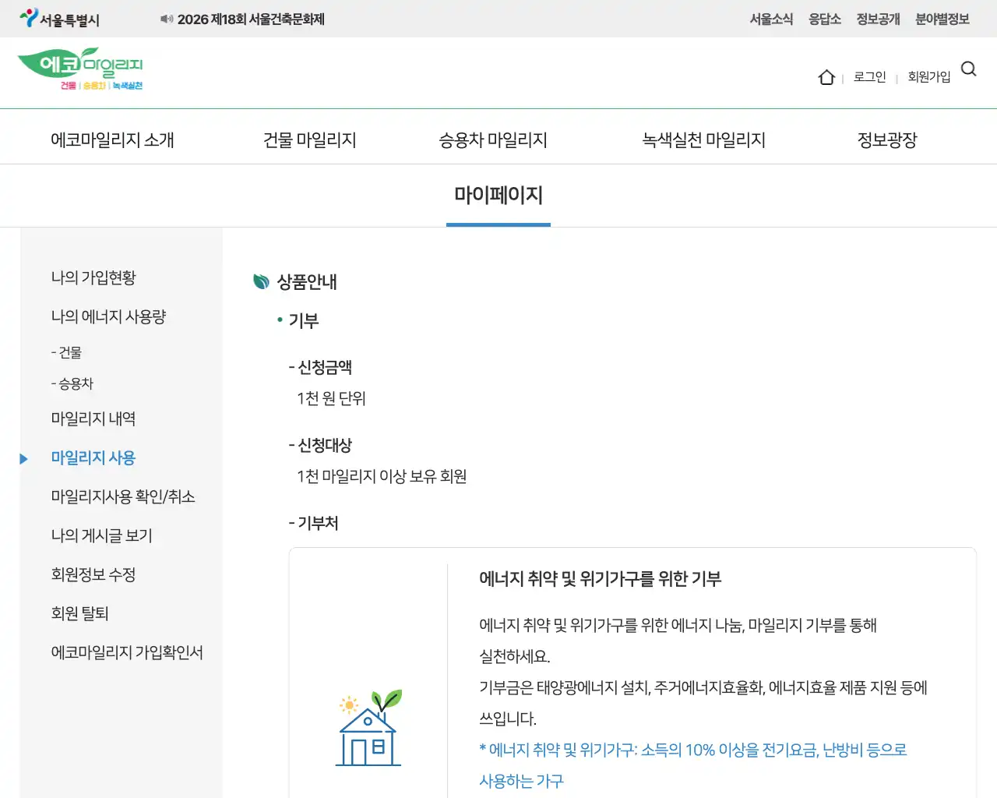Click the blue footnote about 소득의 10% 이상

pos(693,765)
